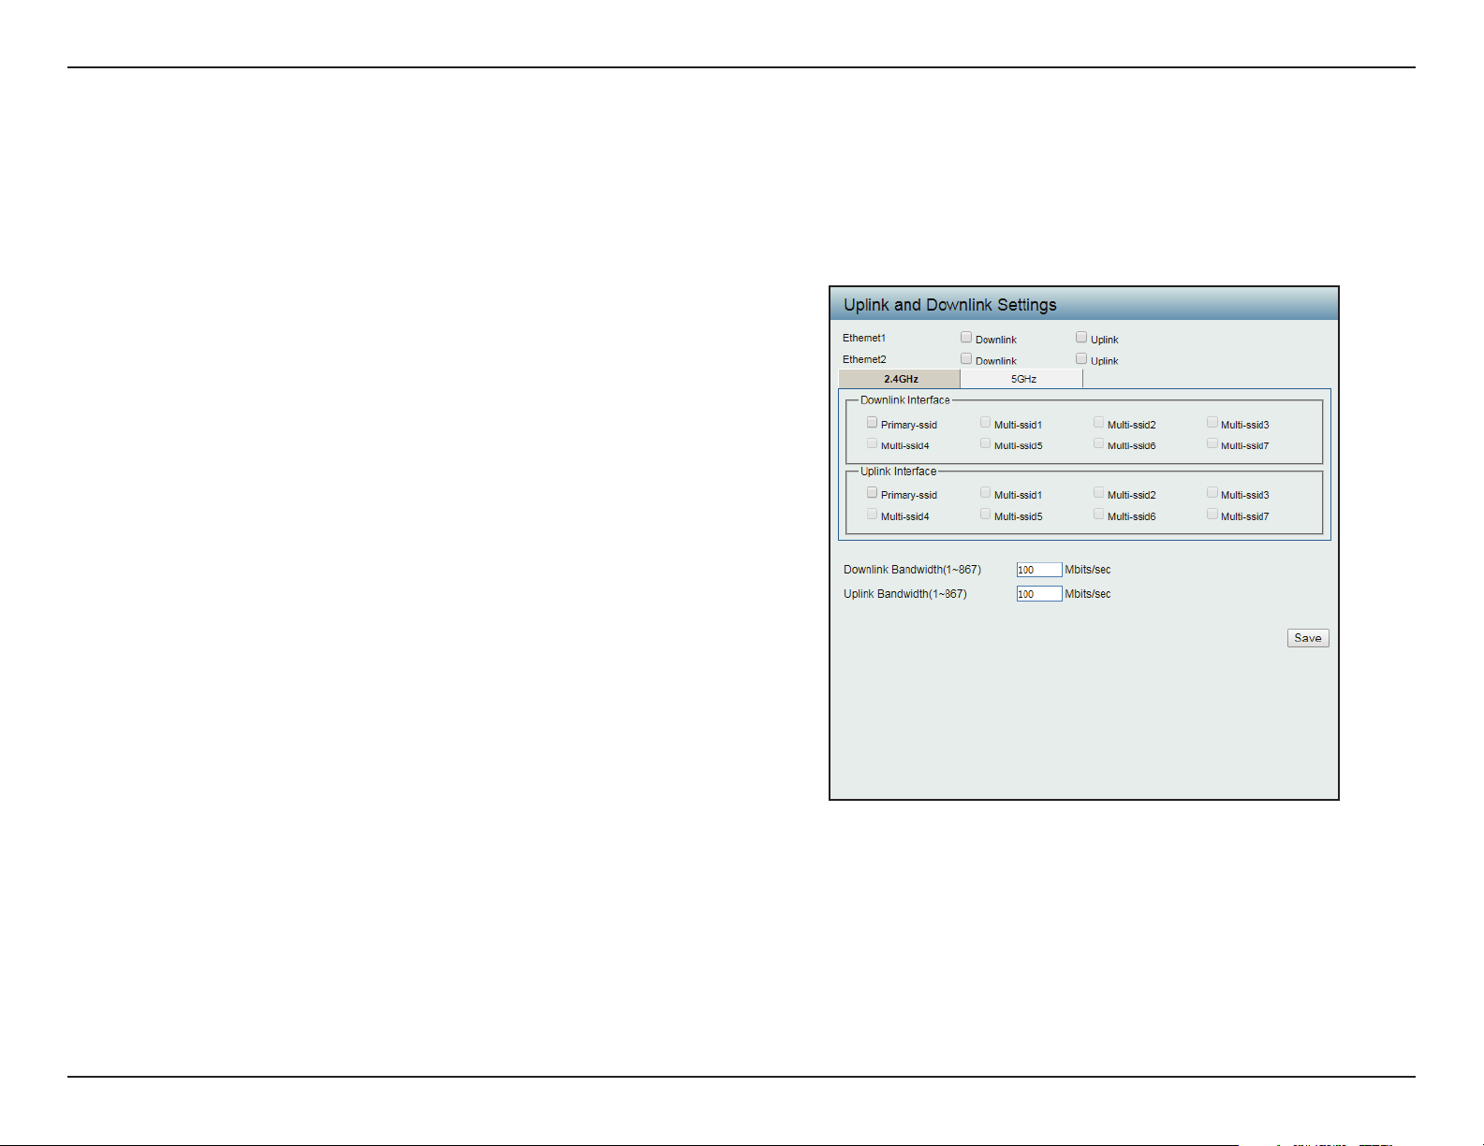Save the uplink and downlink settings

click(x=1308, y=638)
